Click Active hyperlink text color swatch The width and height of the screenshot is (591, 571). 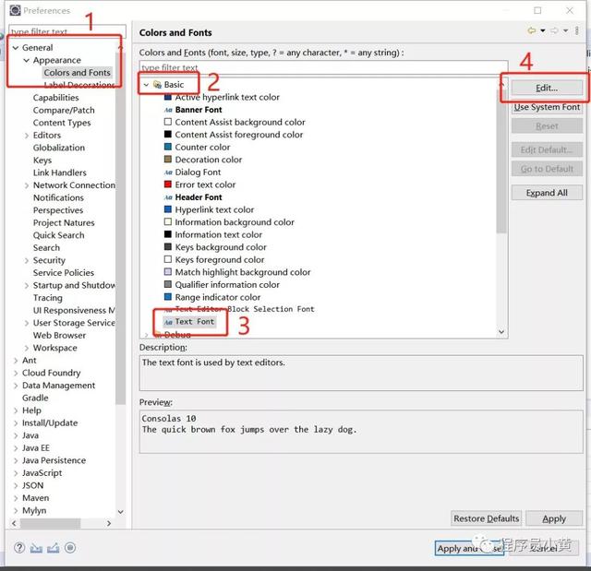click(168, 98)
